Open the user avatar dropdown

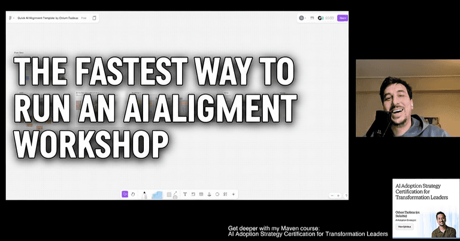click(302, 18)
